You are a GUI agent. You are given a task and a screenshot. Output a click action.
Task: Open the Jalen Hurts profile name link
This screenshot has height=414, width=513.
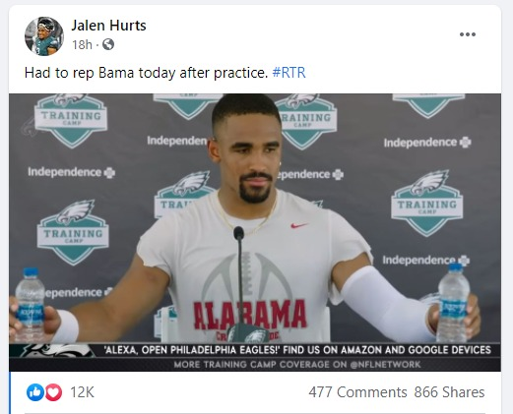pyautogui.click(x=108, y=26)
